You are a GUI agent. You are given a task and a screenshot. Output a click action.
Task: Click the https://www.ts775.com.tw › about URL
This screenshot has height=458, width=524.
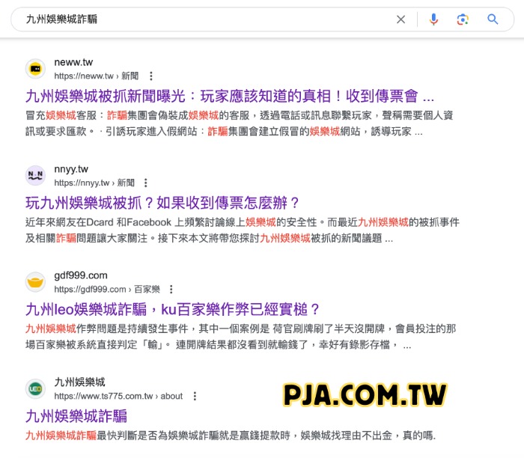click(118, 396)
